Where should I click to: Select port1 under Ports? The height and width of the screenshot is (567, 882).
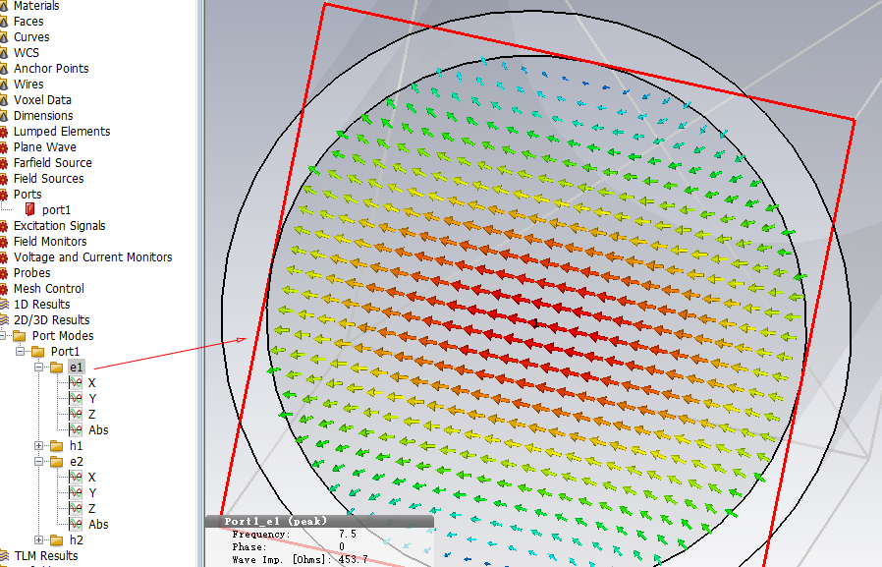click(x=56, y=210)
